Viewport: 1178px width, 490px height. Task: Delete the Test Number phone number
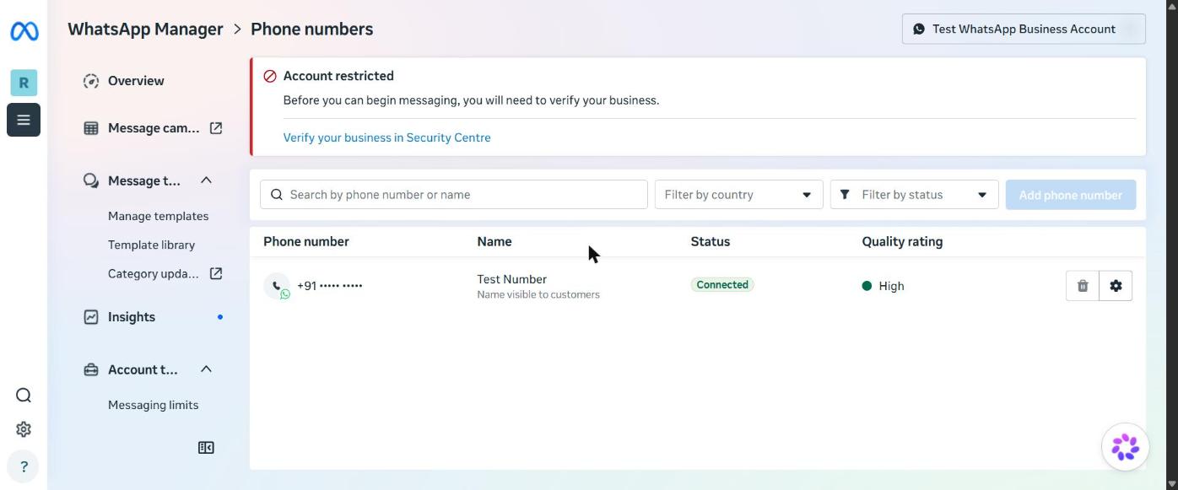(x=1083, y=286)
